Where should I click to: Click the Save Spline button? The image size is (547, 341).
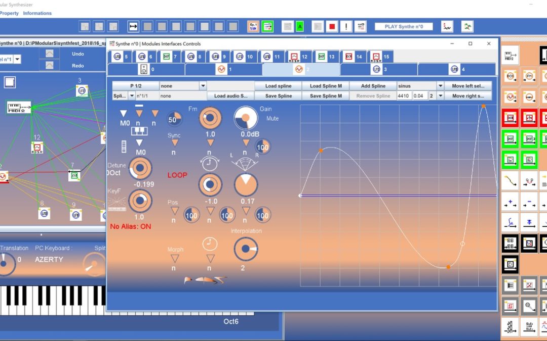(278, 95)
